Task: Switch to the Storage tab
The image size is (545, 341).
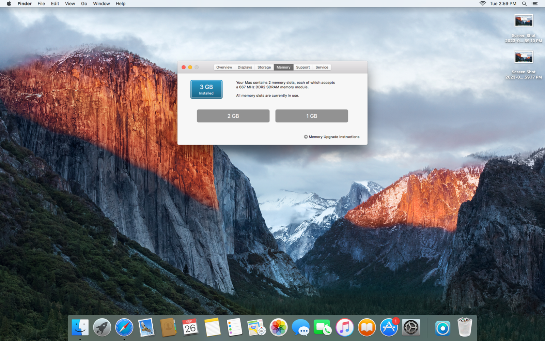Action: point(264,67)
